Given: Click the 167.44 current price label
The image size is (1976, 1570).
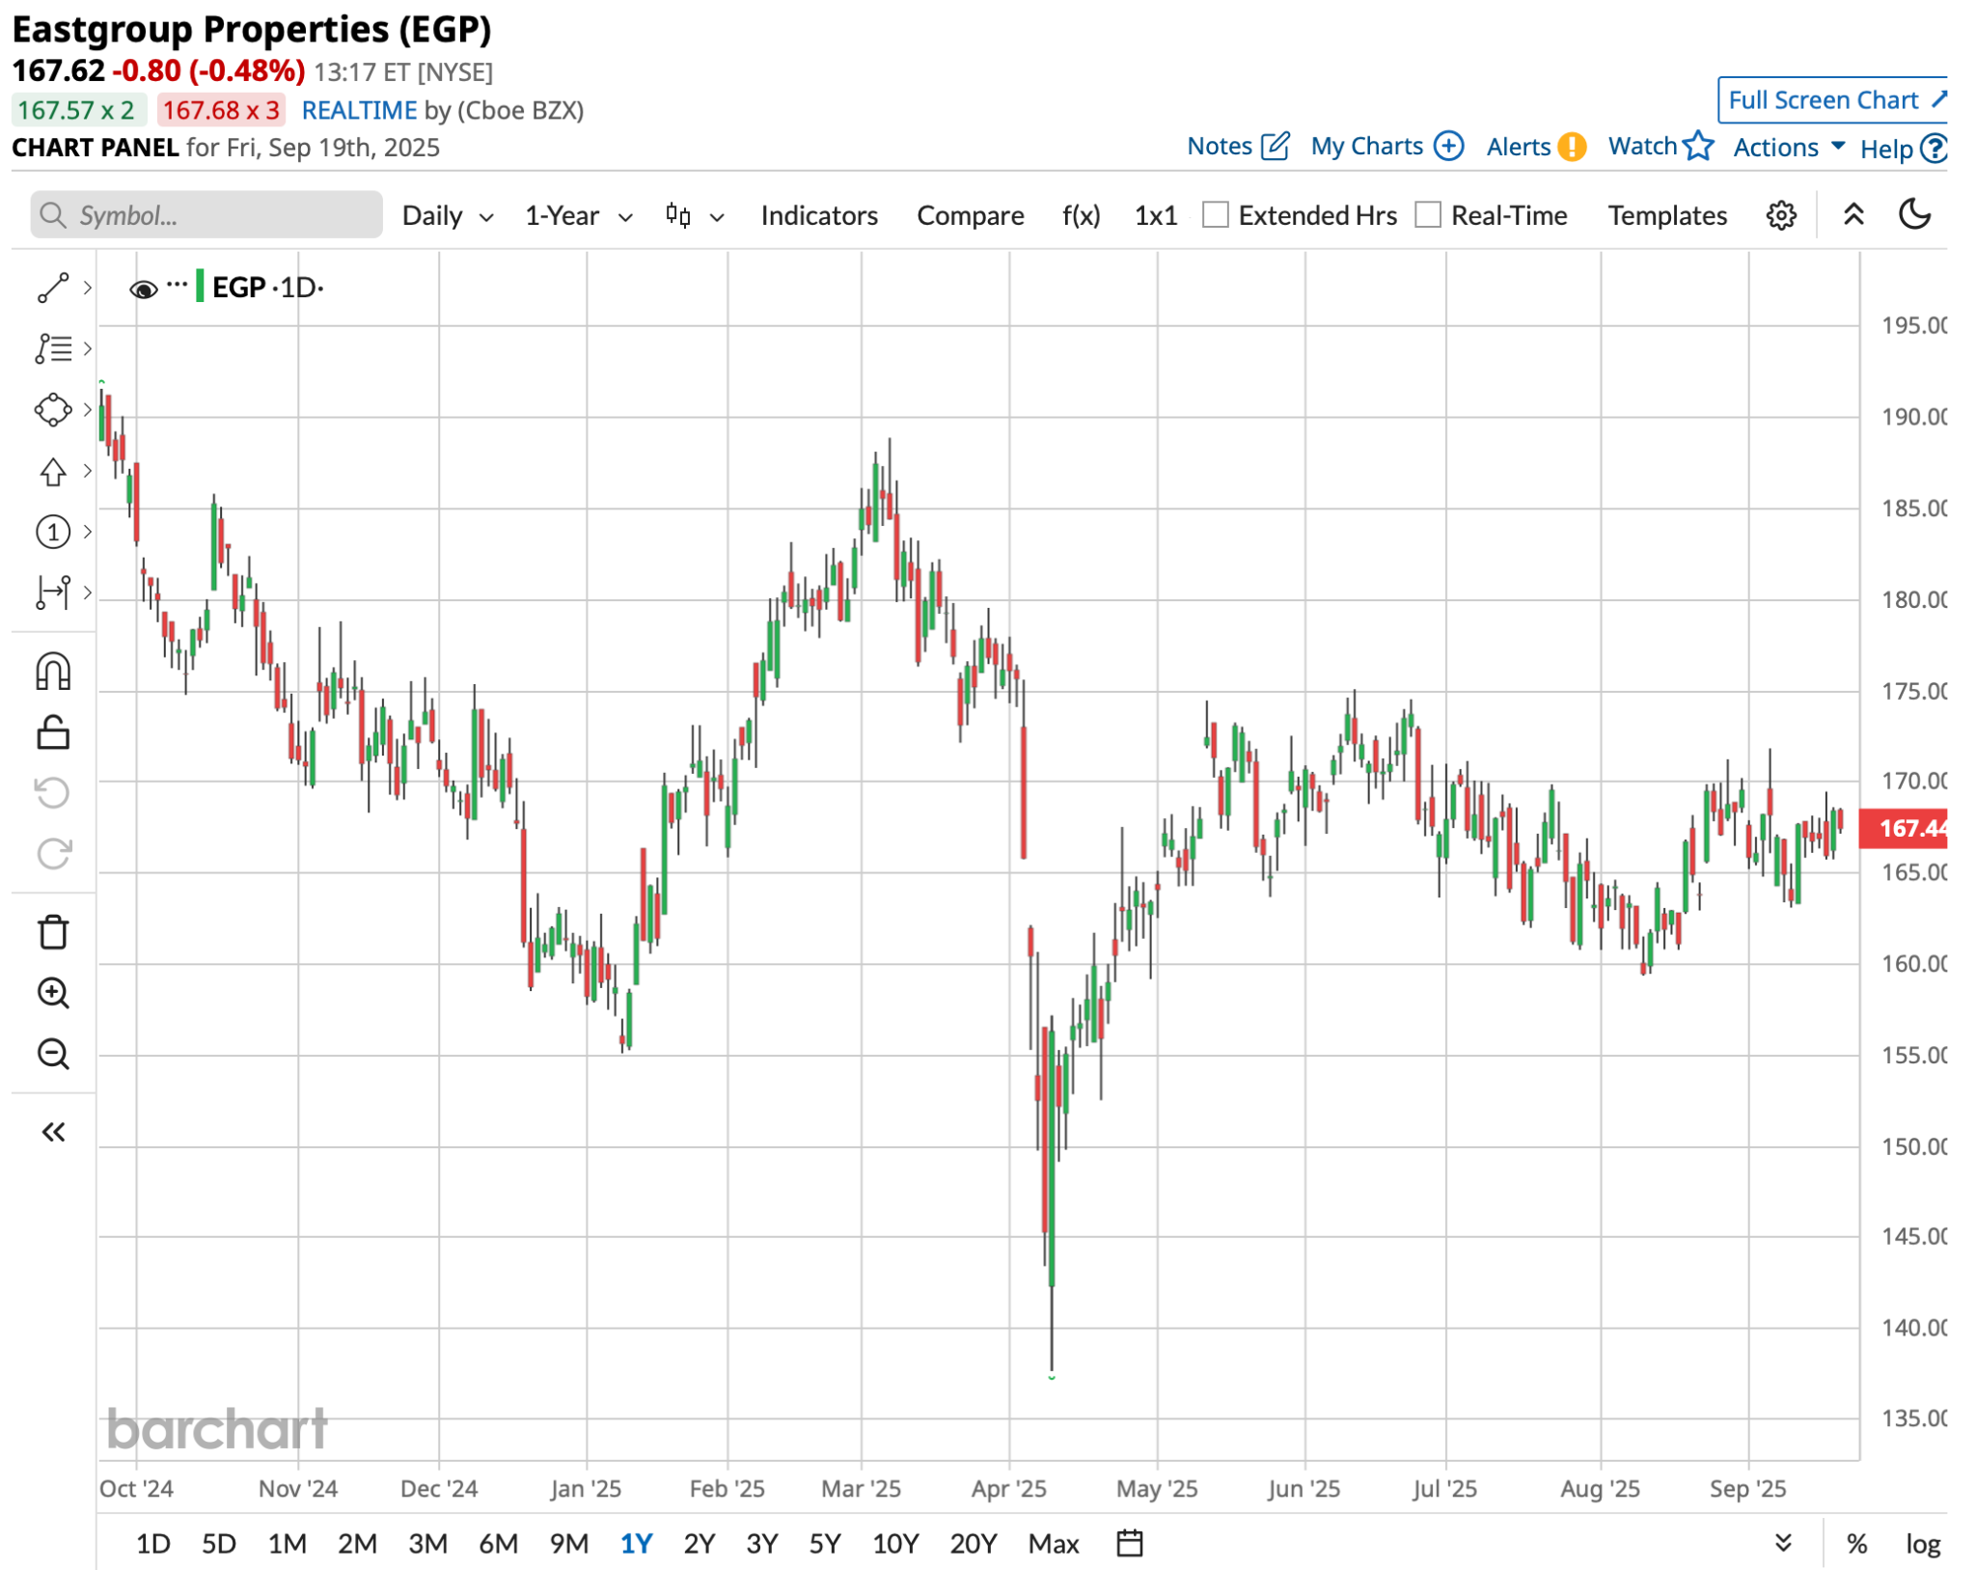Looking at the screenshot, I should 1903,828.
